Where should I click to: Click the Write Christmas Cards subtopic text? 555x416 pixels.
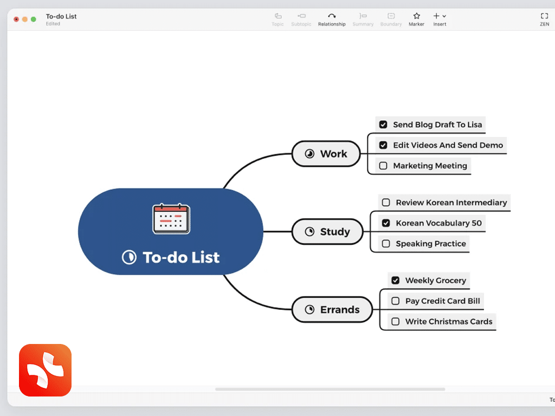(x=448, y=322)
